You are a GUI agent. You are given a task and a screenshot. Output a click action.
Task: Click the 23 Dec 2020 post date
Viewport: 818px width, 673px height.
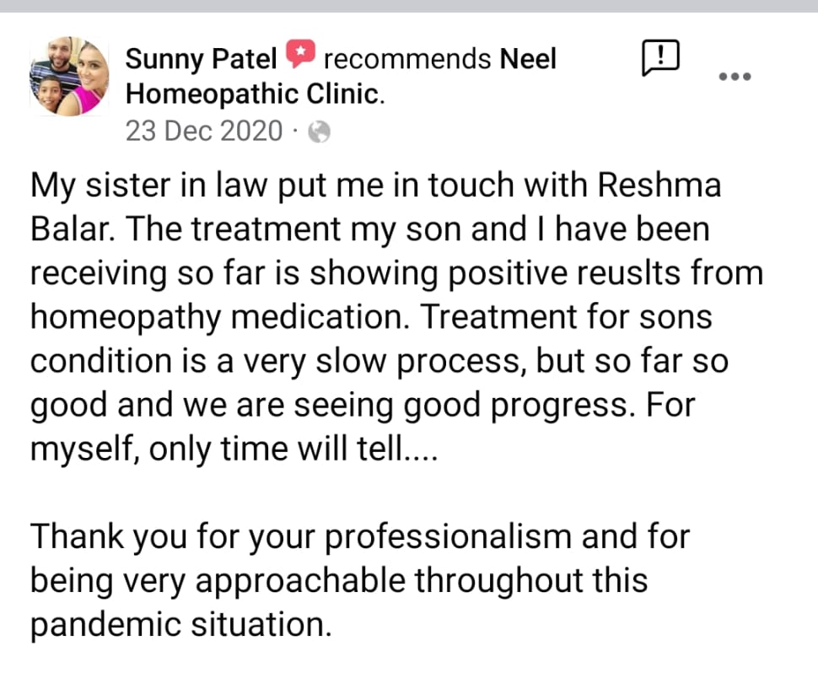tap(203, 132)
